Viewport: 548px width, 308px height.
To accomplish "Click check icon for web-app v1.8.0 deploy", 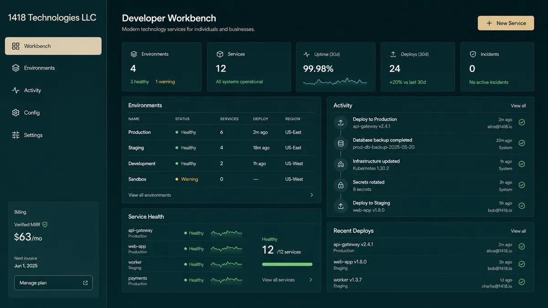I will click(x=522, y=264).
